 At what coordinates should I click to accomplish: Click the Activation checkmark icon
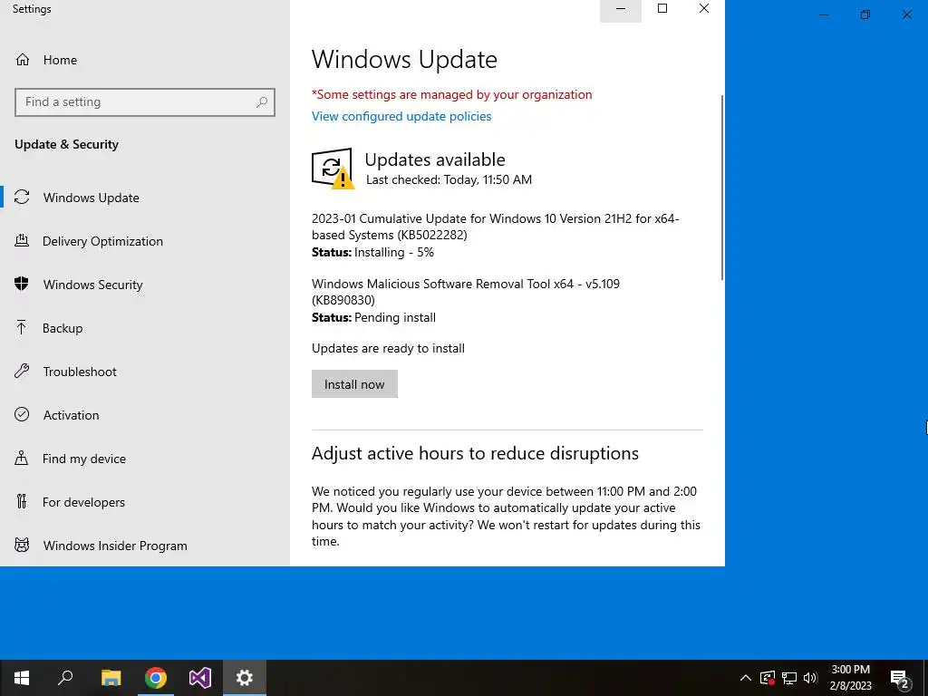(x=22, y=414)
